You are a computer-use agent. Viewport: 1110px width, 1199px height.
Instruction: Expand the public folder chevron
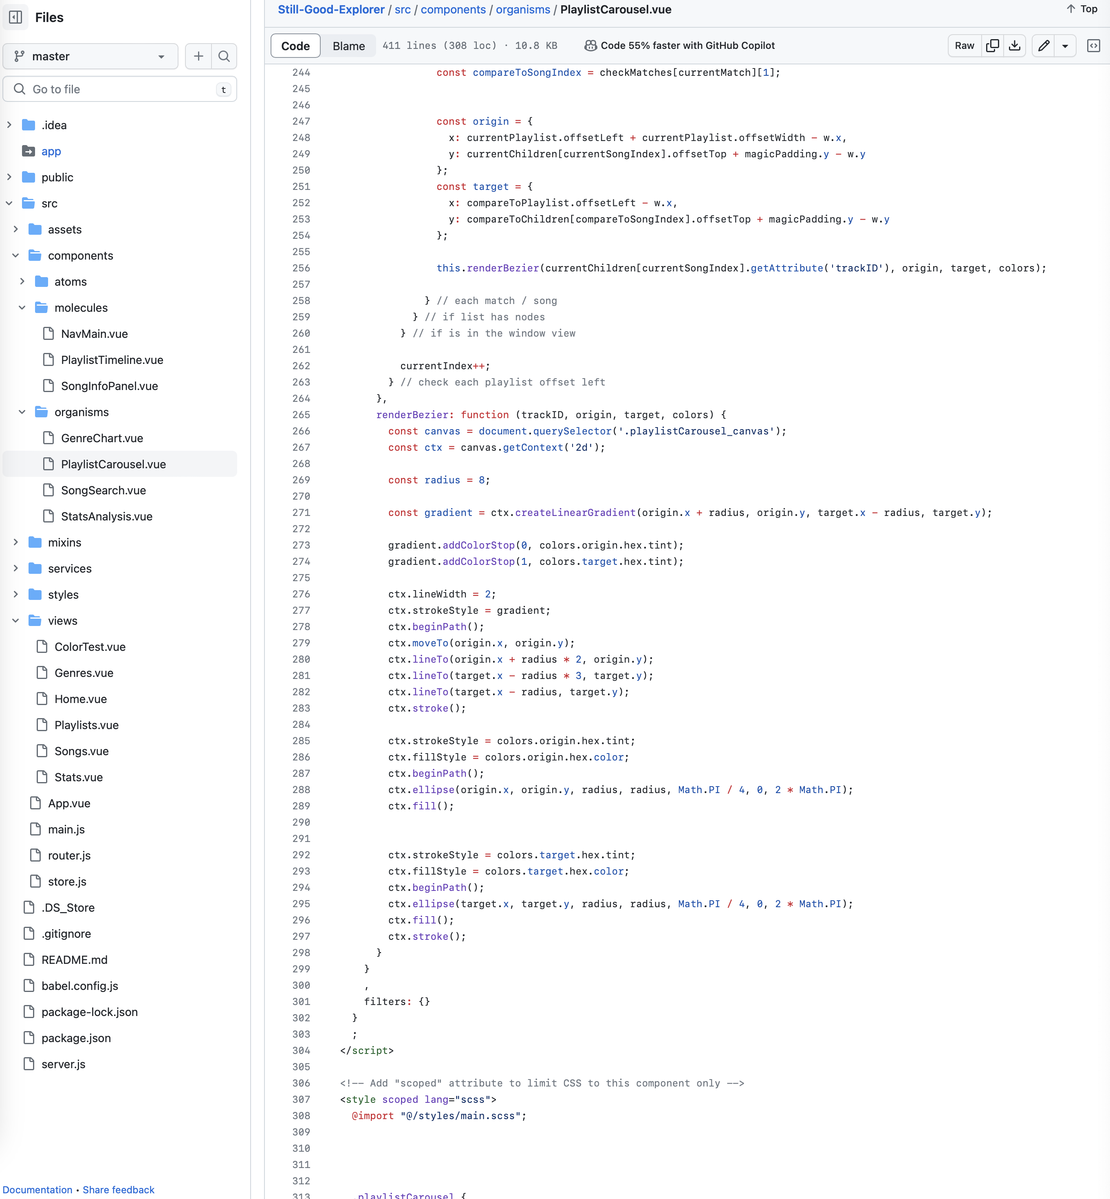click(x=9, y=177)
